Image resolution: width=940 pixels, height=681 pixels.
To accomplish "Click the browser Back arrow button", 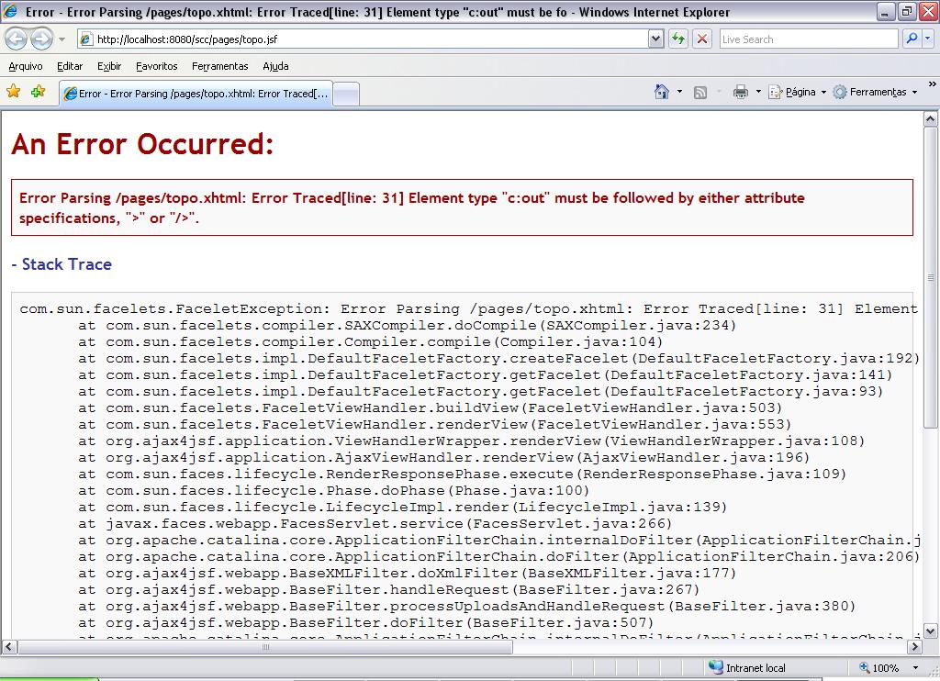I will pyautogui.click(x=16, y=39).
